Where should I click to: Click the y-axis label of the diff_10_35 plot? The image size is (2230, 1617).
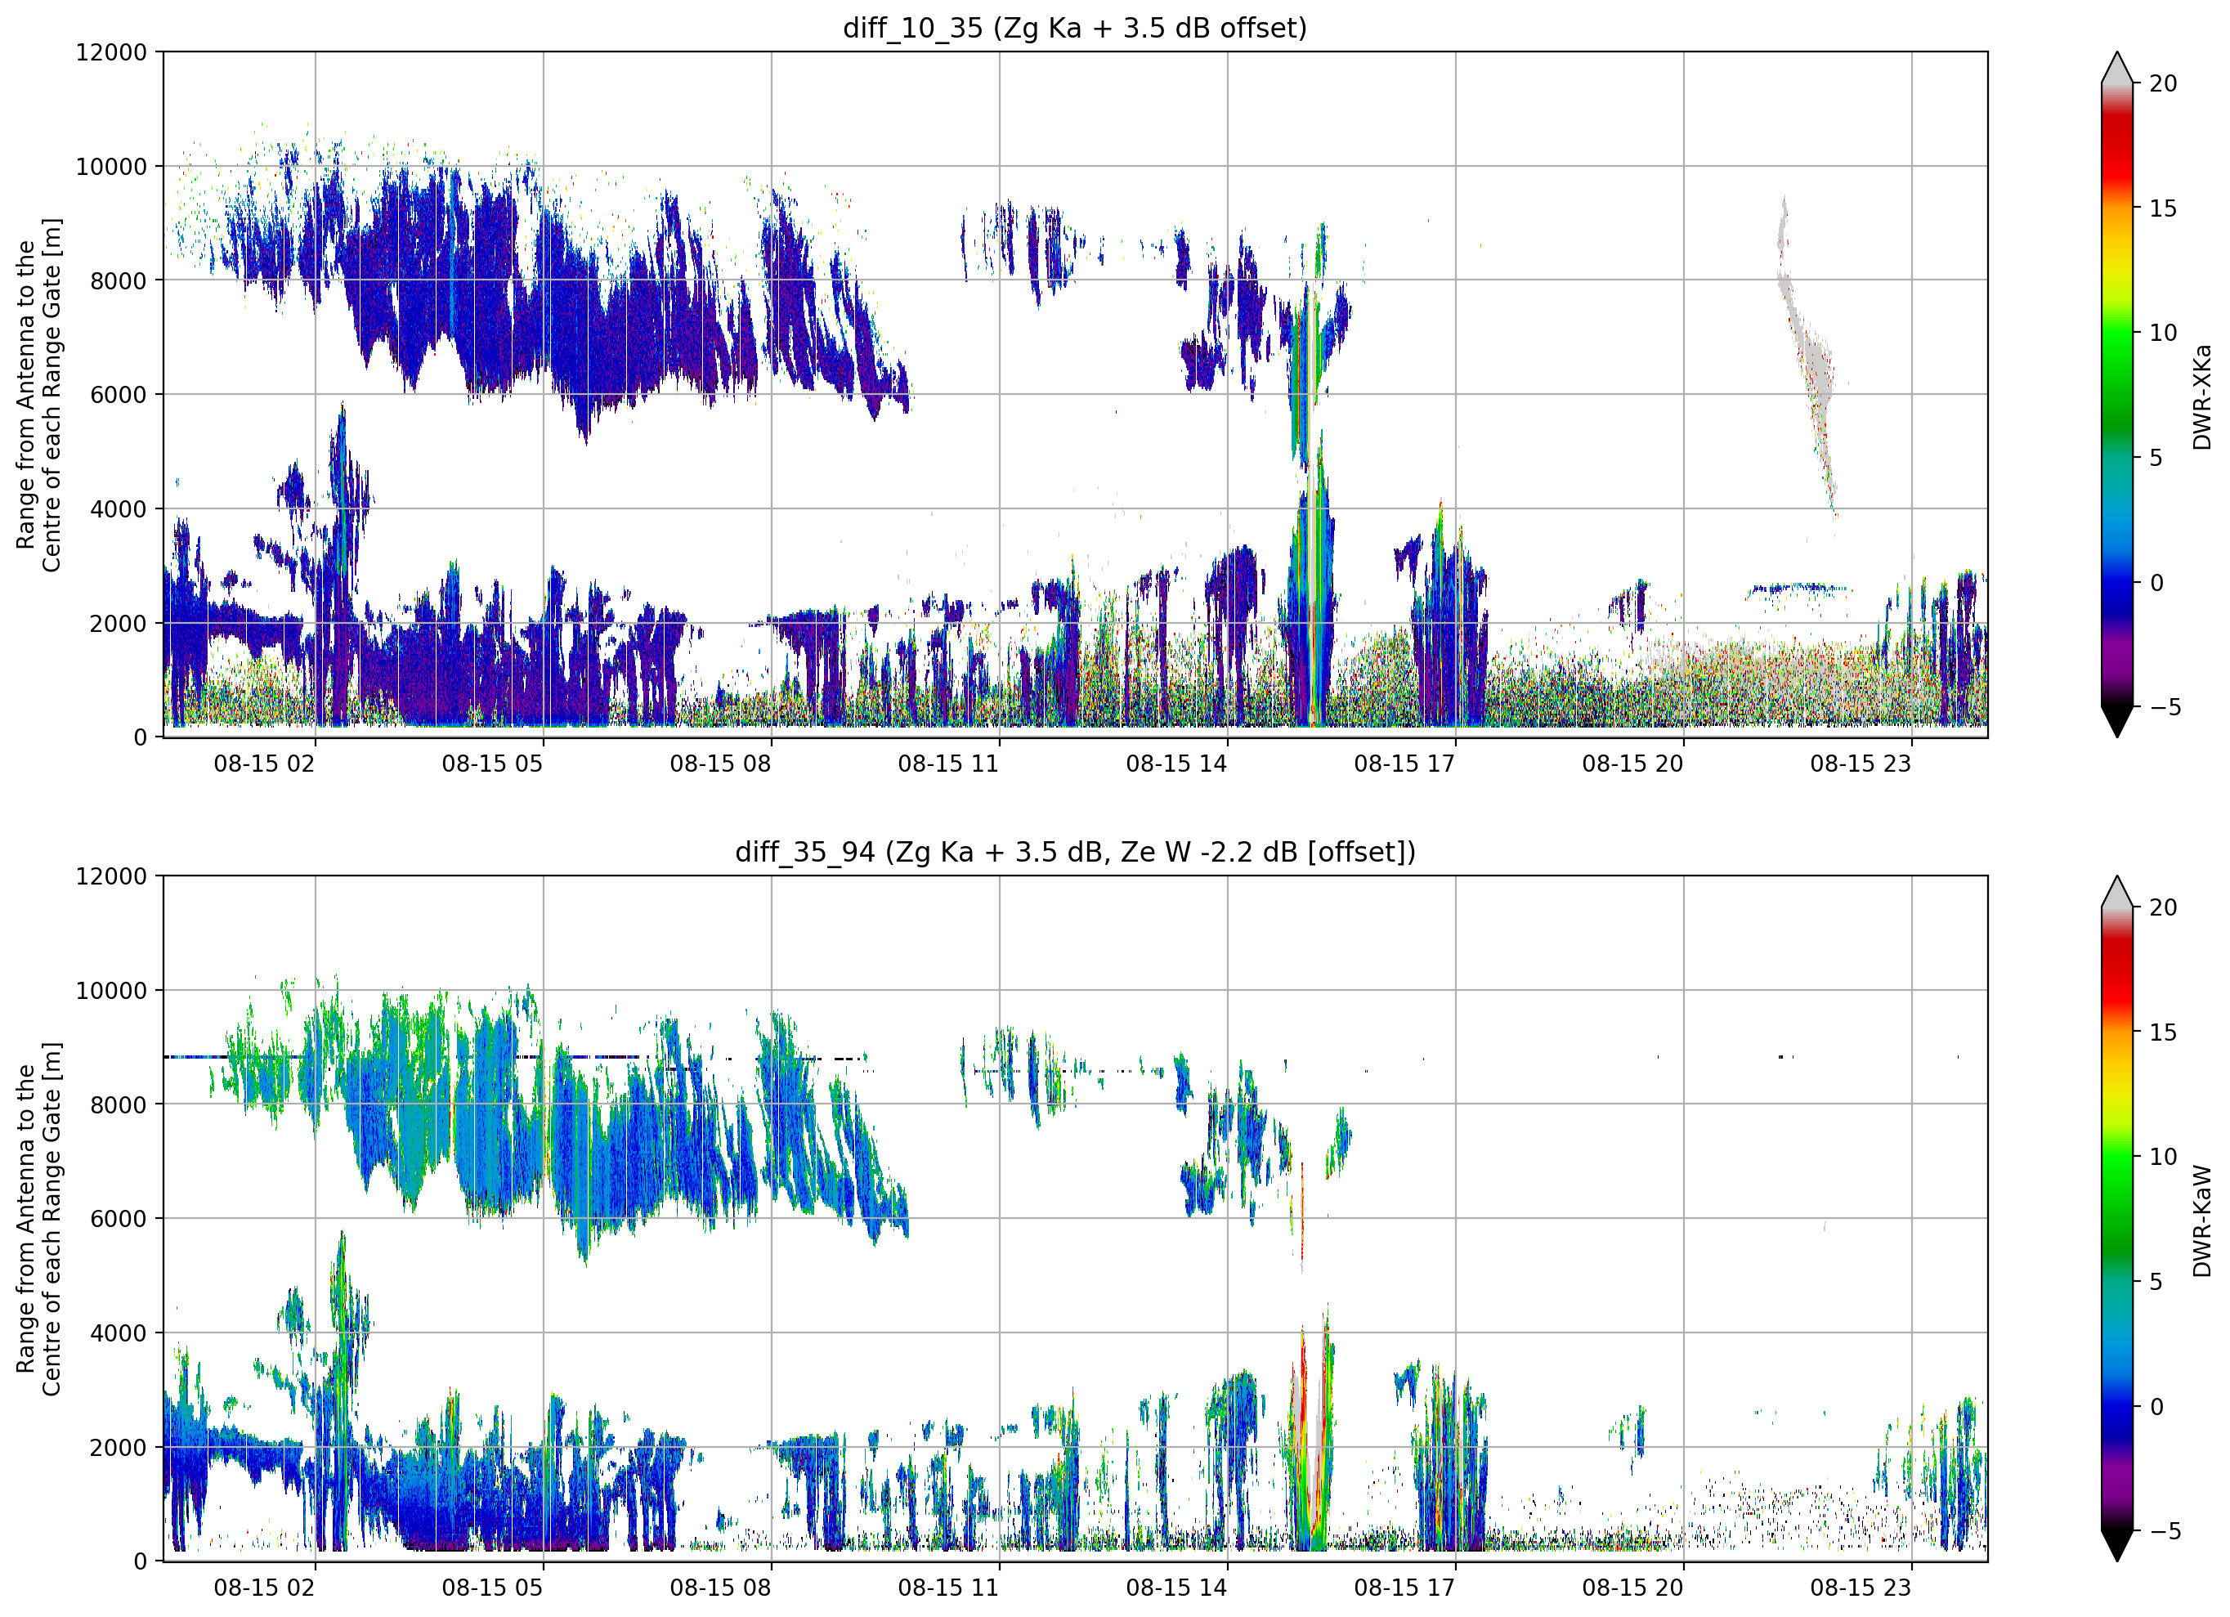pyautogui.click(x=38, y=394)
